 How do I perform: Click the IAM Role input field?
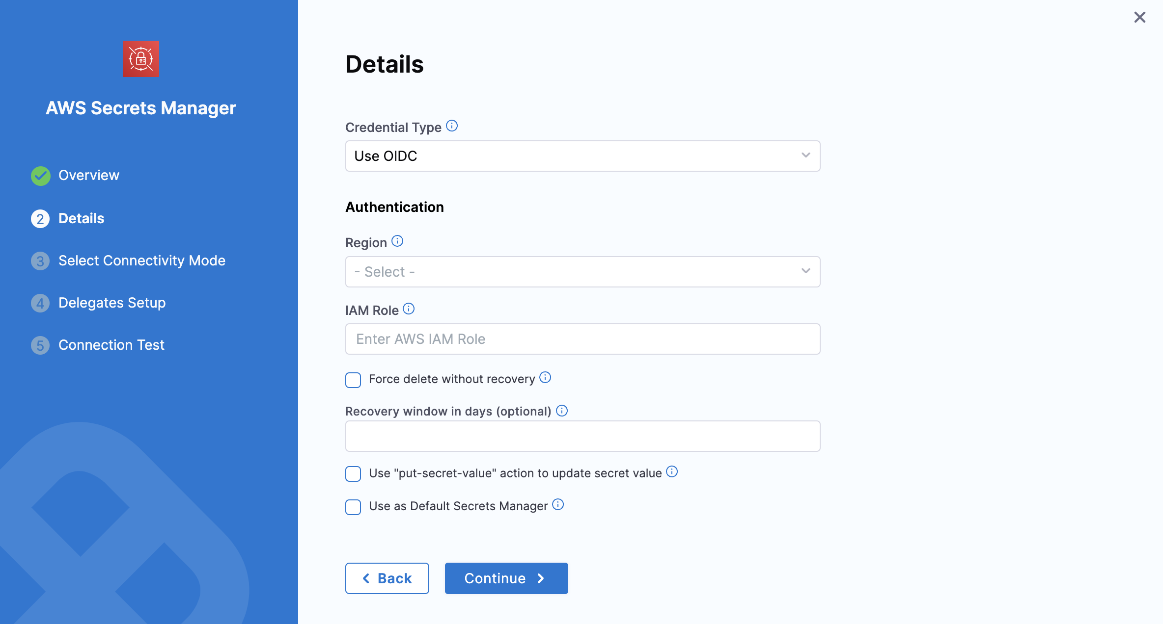[x=583, y=339]
